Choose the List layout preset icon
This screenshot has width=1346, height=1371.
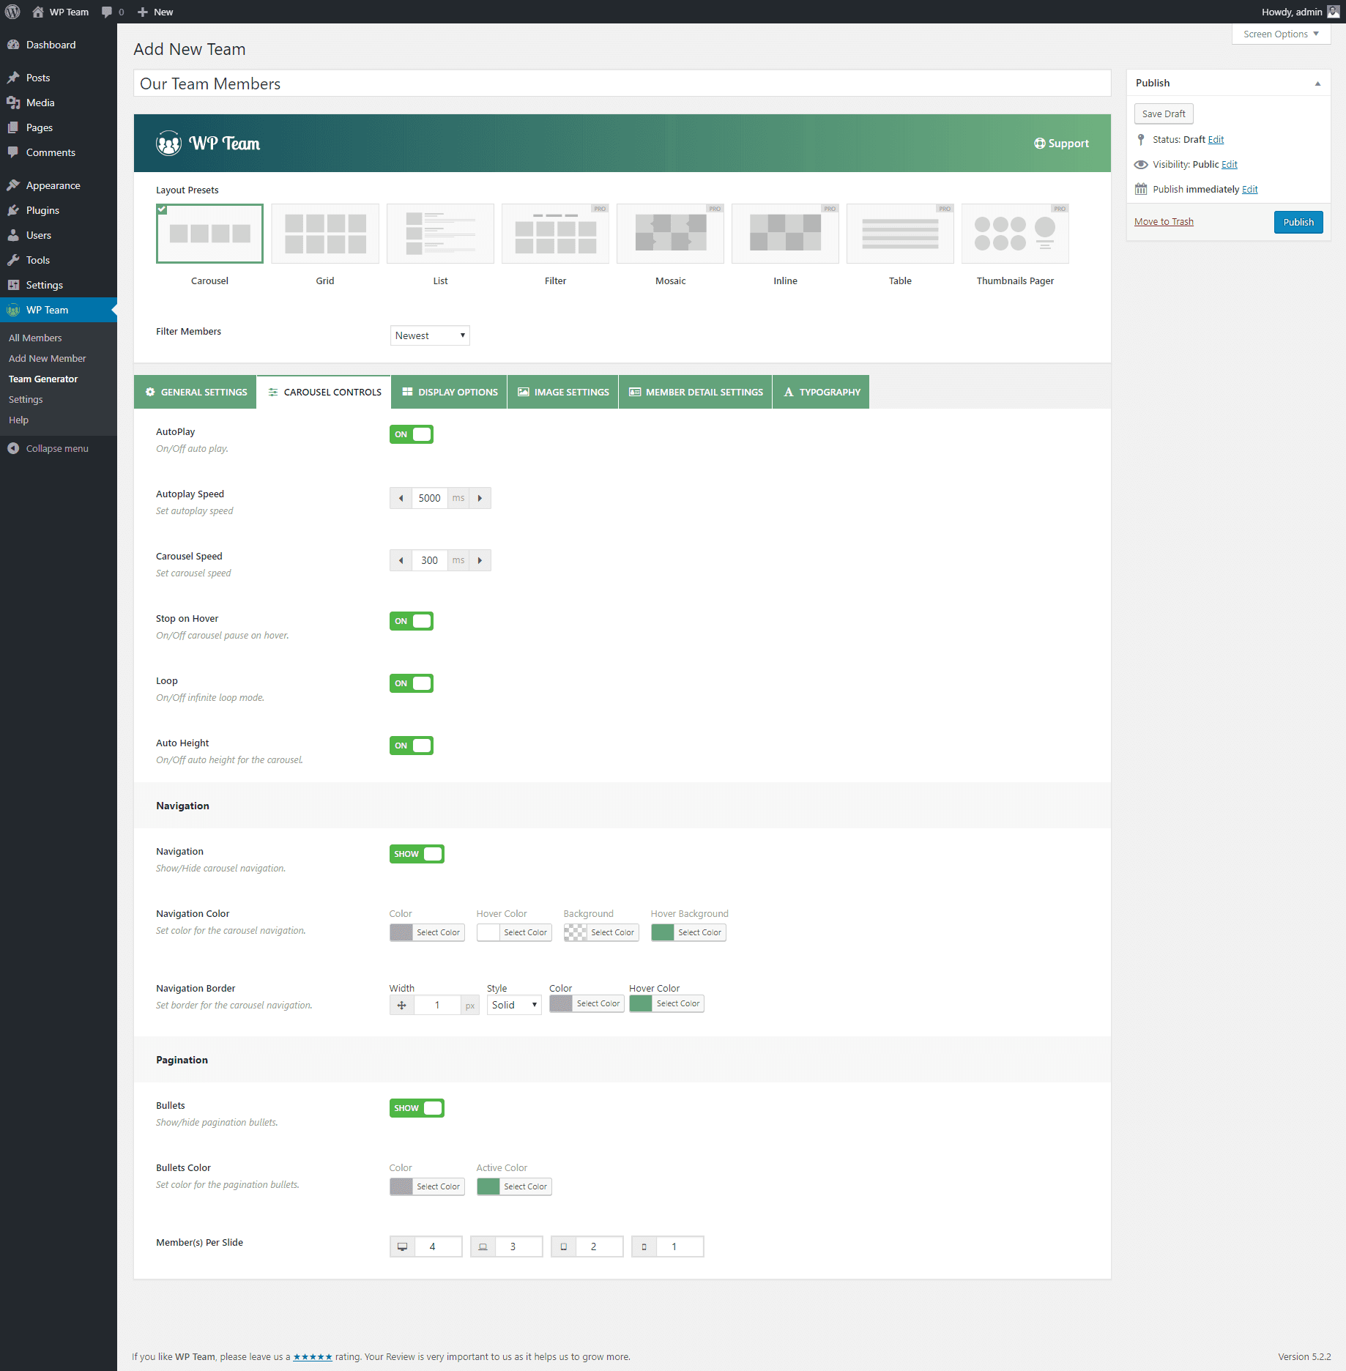click(440, 234)
